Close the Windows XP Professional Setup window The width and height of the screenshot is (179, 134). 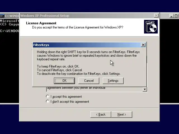coord(156,16)
